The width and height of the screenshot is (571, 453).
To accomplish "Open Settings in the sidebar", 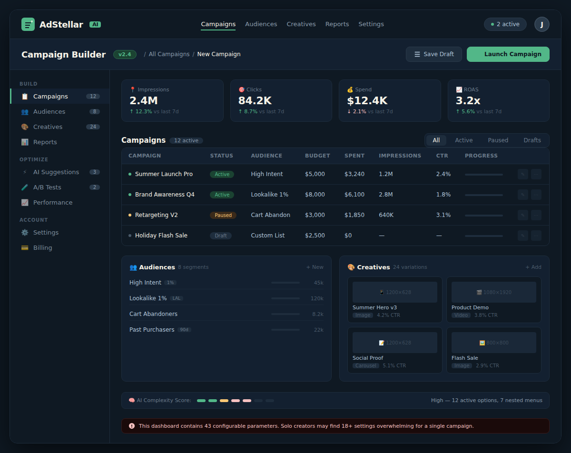I will 60,232.
